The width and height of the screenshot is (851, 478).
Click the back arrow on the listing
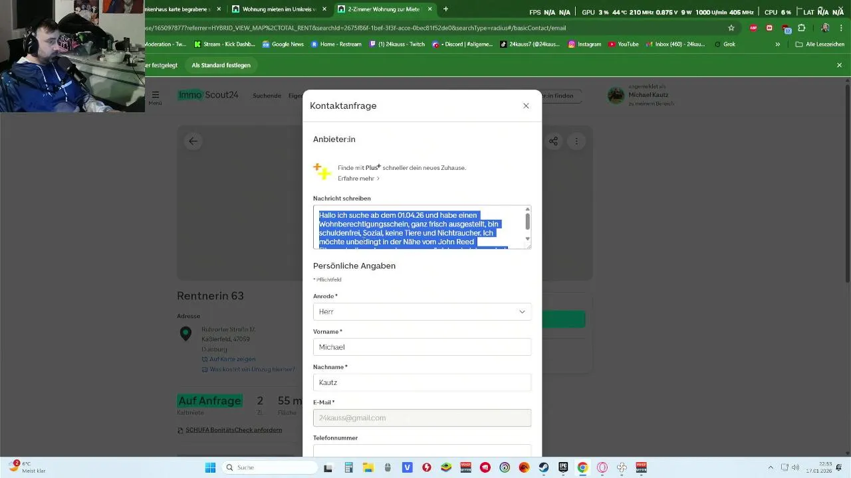(193, 141)
